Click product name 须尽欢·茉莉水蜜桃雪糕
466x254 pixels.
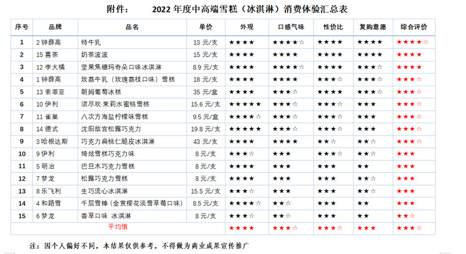click(x=116, y=104)
